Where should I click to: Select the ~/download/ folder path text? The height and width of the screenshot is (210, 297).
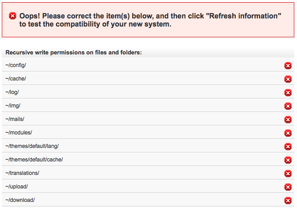tap(20, 200)
